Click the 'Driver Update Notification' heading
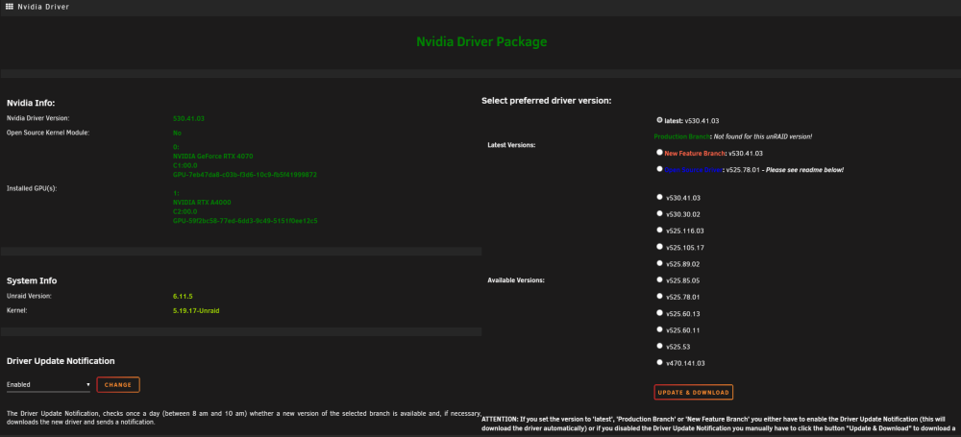This screenshot has height=437, width=961. tap(61, 361)
